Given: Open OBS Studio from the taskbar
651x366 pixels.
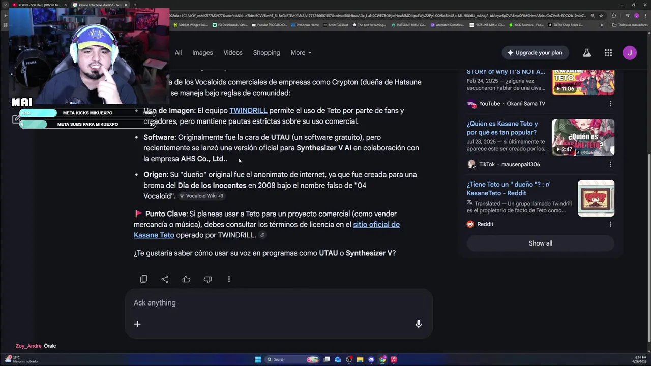Looking at the screenshot, I should tap(349, 359).
